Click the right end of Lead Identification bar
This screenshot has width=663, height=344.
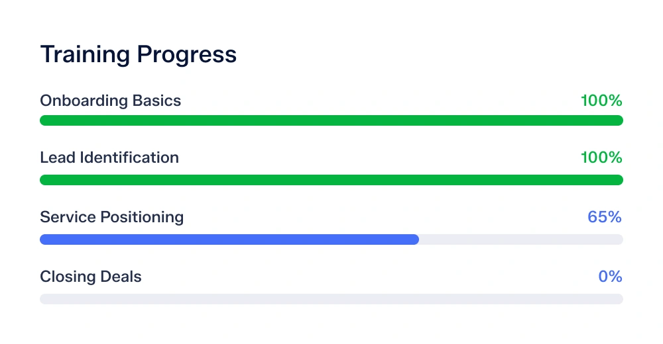pos(619,180)
